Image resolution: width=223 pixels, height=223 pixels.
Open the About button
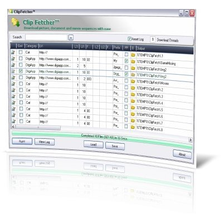[x=182, y=154]
